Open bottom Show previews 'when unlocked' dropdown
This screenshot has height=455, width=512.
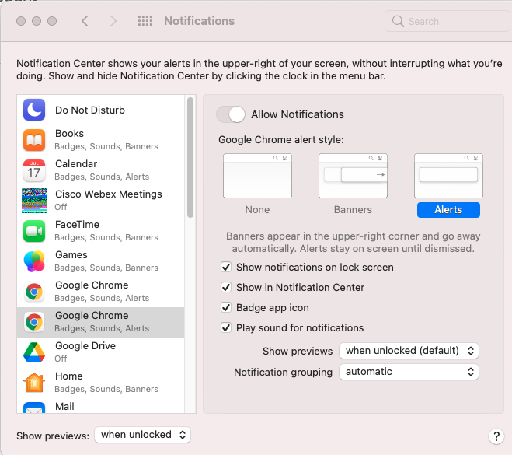pyautogui.click(x=142, y=435)
